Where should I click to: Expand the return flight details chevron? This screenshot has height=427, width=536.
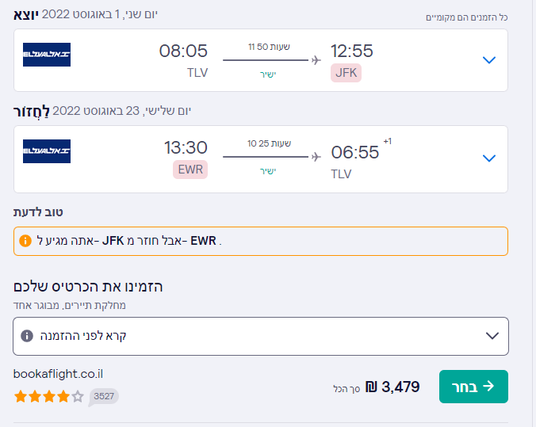point(489,158)
